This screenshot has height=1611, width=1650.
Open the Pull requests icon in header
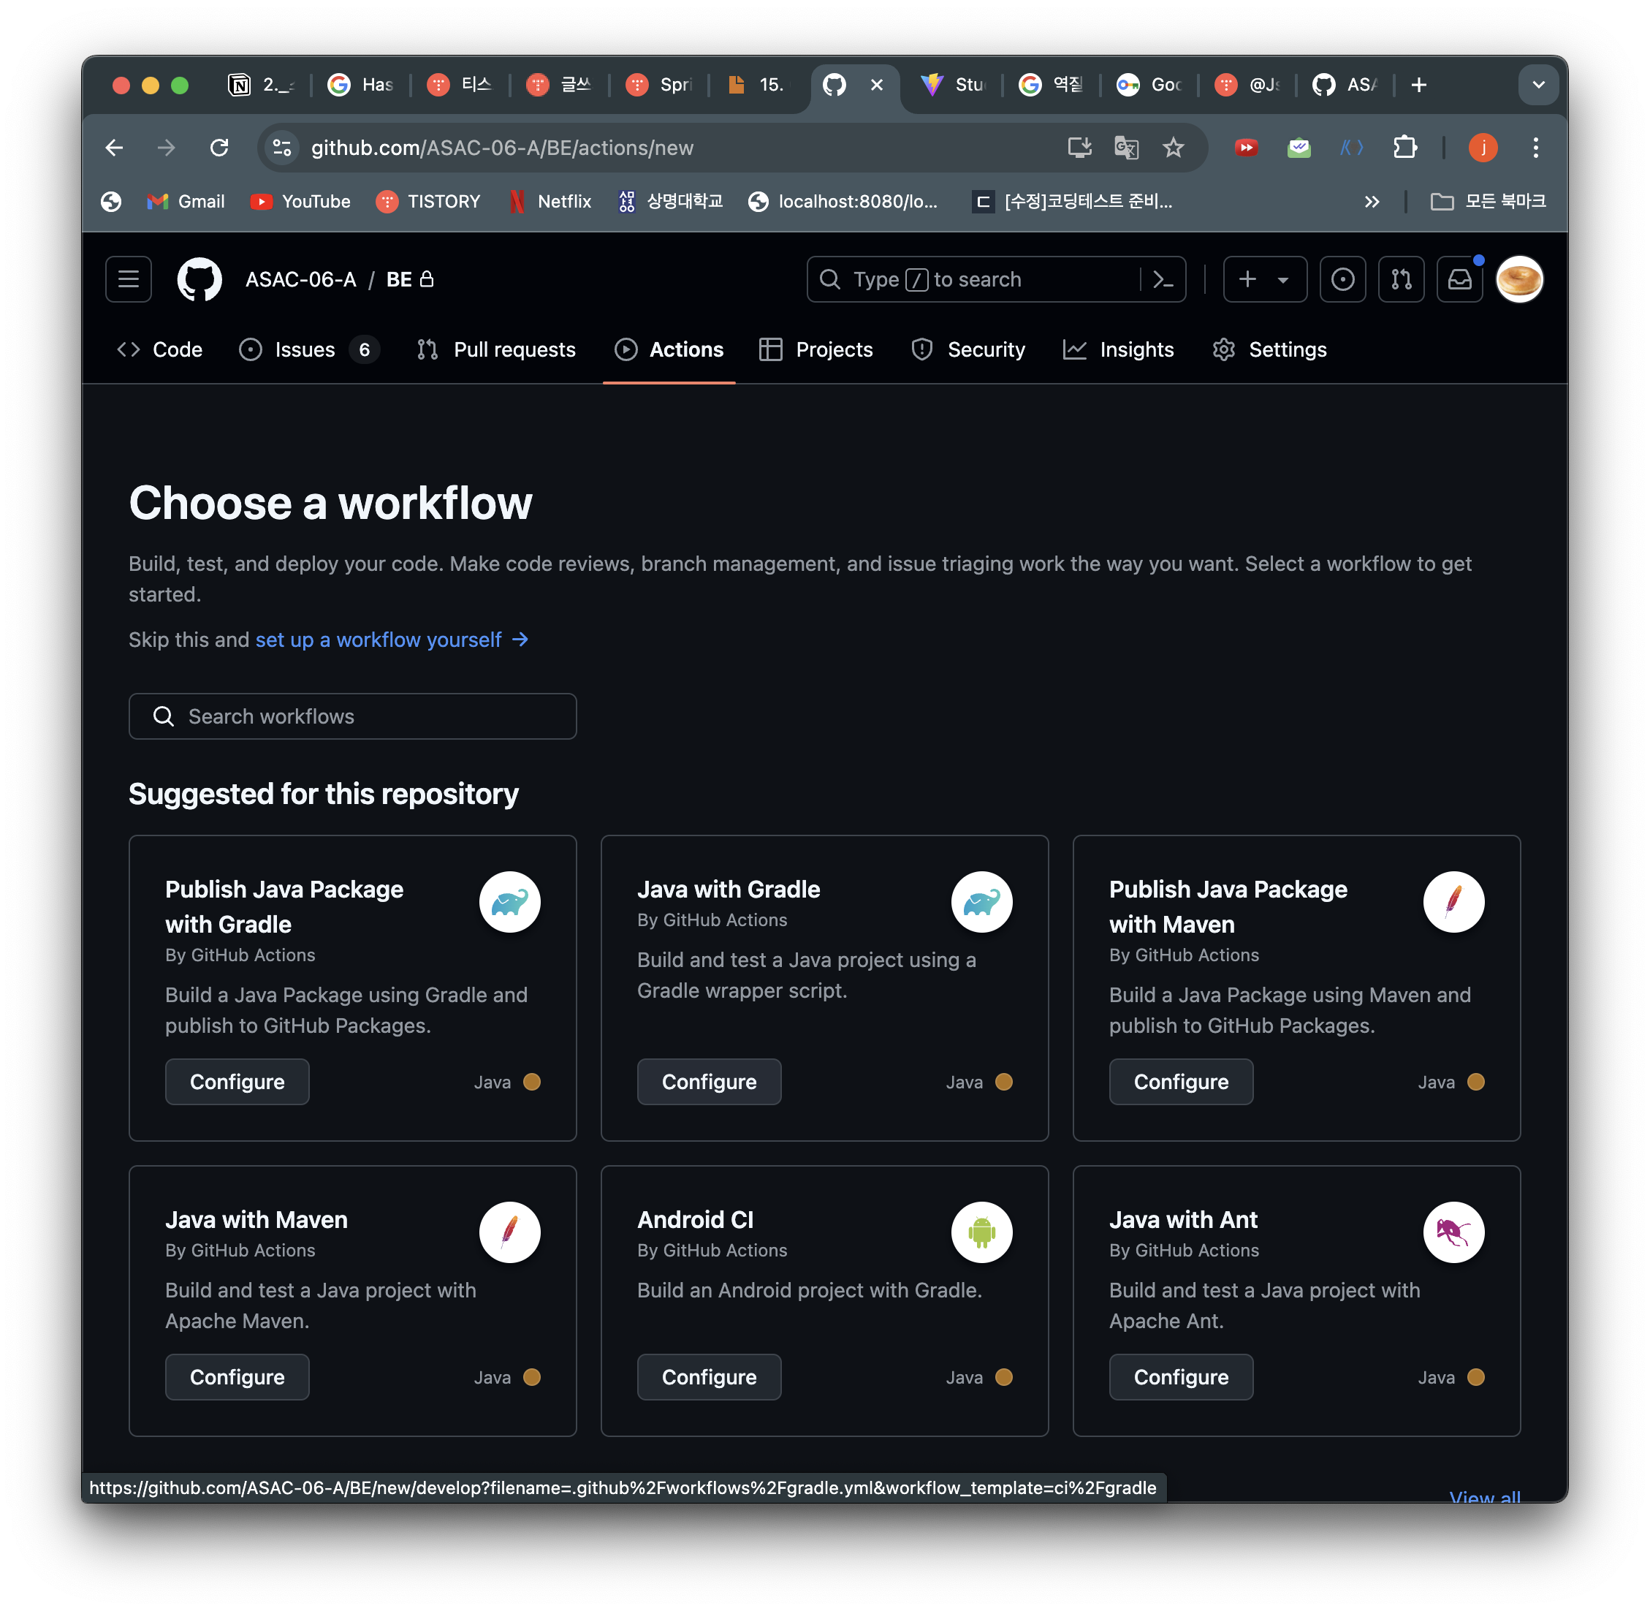pyautogui.click(x=1401, y=279)
